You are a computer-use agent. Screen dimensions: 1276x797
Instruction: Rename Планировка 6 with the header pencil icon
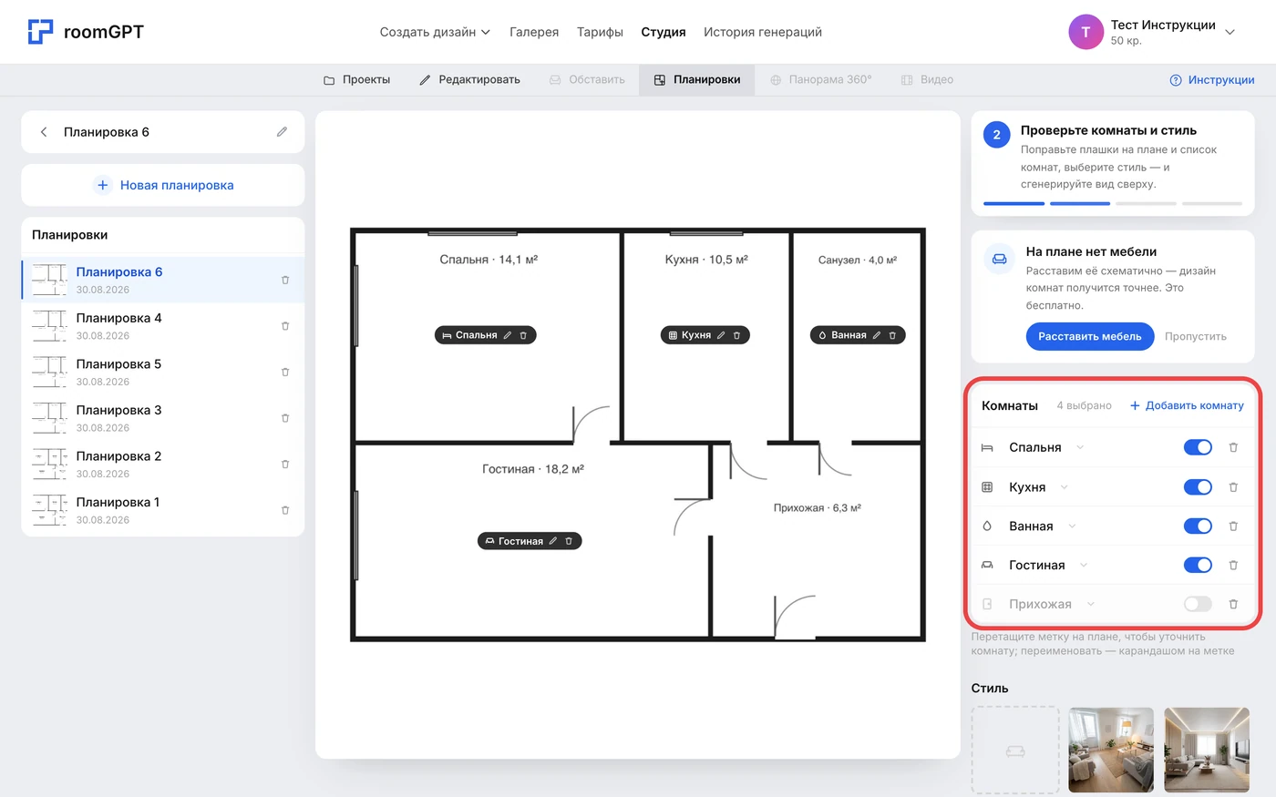tap(283, 132)
